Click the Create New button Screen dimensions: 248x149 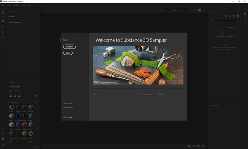69,47
